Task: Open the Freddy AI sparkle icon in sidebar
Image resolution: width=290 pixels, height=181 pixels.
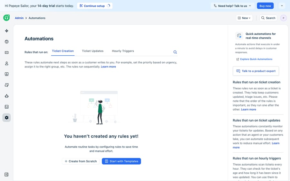Action: click(x=7, y=31)
